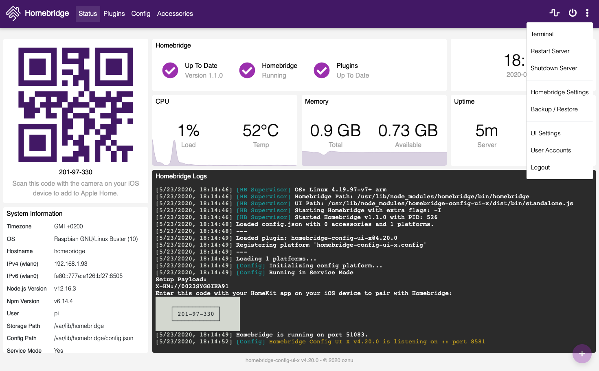Click the User value pi
This screenshot has height=371, width=599.
point(57,313)
